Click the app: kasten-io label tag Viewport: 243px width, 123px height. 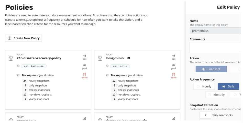point(34,66)
